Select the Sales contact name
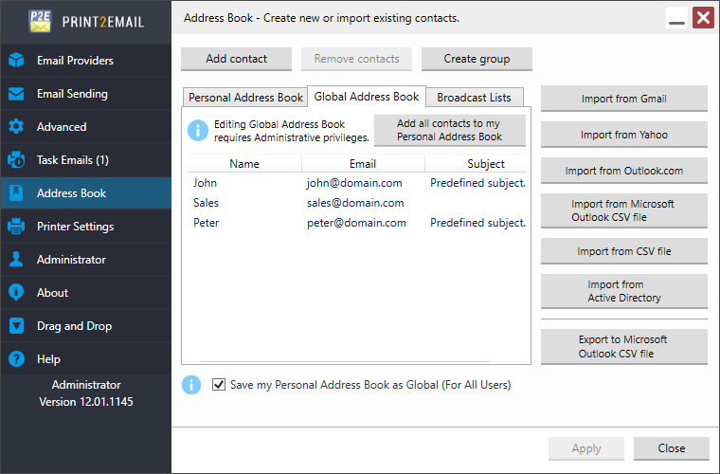 (x=206, y=203)
